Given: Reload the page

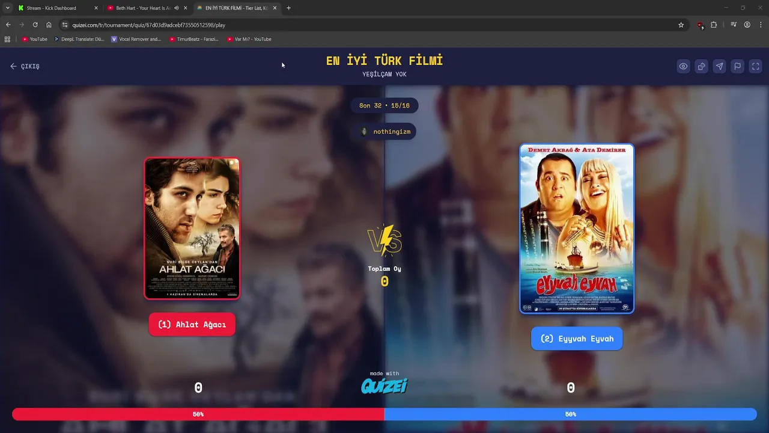Looking at the screenshot, I should point(35,25).
